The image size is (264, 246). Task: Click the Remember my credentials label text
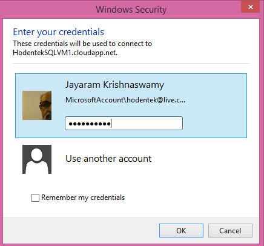(83, 198)
